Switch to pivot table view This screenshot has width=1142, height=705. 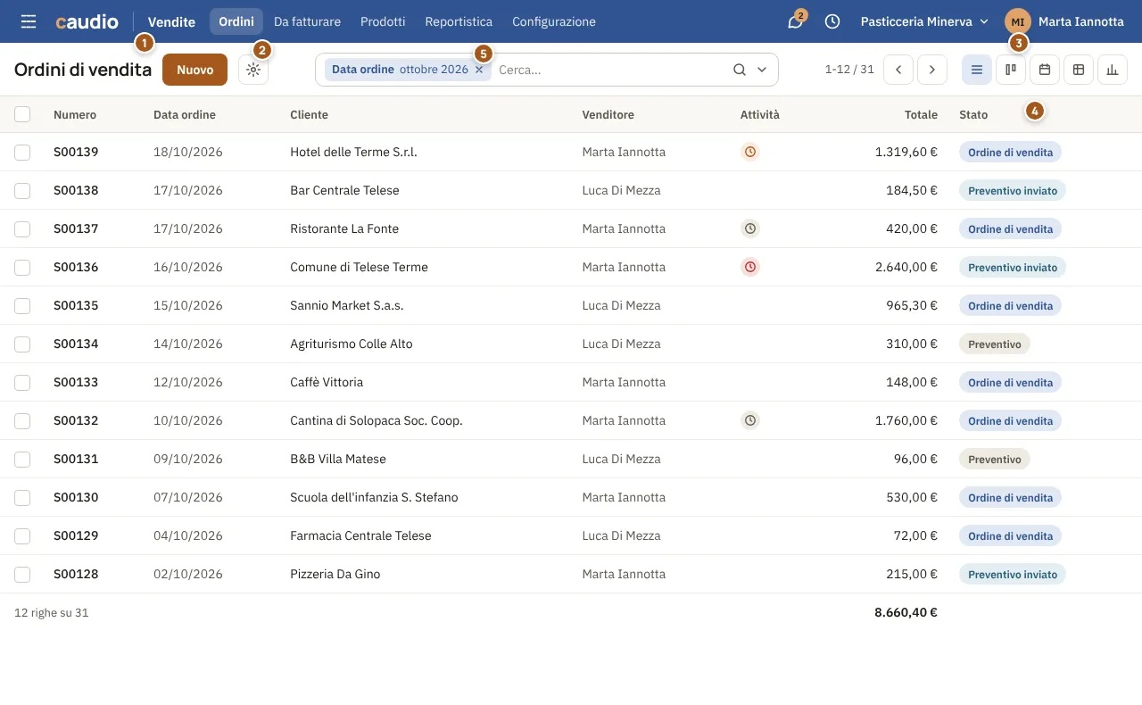pos(1079,70)
